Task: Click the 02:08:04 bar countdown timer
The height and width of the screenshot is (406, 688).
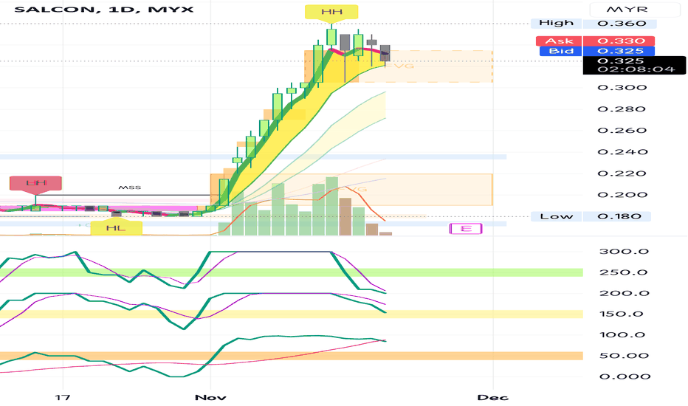Action: pyautogui.click(x=636, y=69)
